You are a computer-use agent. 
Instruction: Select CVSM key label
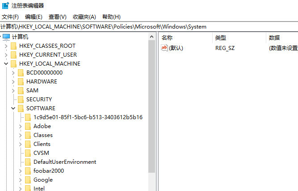click(41, 153)
